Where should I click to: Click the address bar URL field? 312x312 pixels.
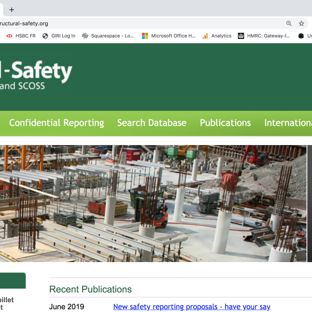coord(136,23)
